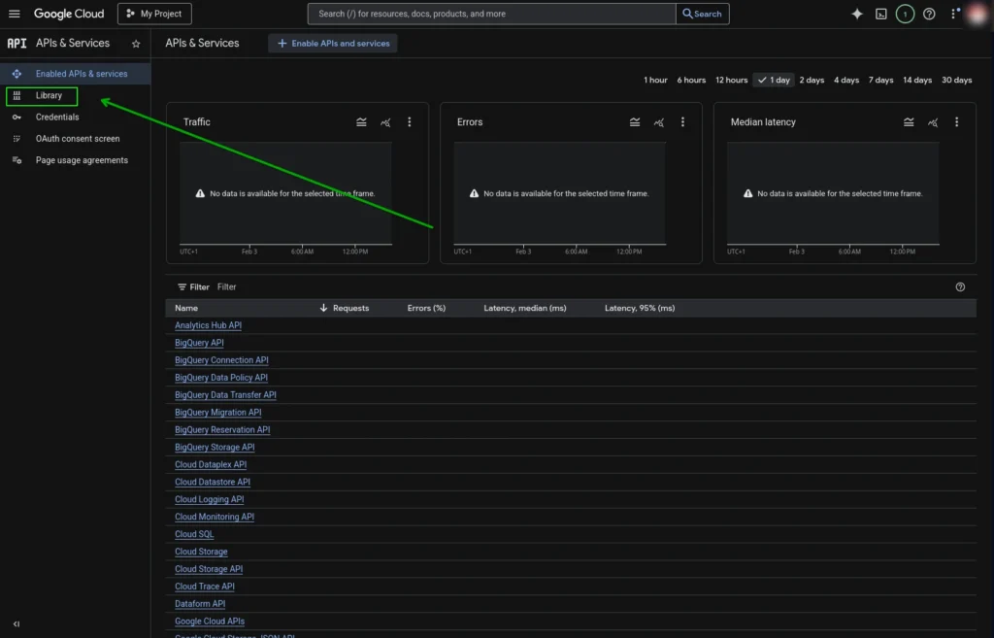Select the 30 days time range

pyautogui.click(x=957, y=80)
